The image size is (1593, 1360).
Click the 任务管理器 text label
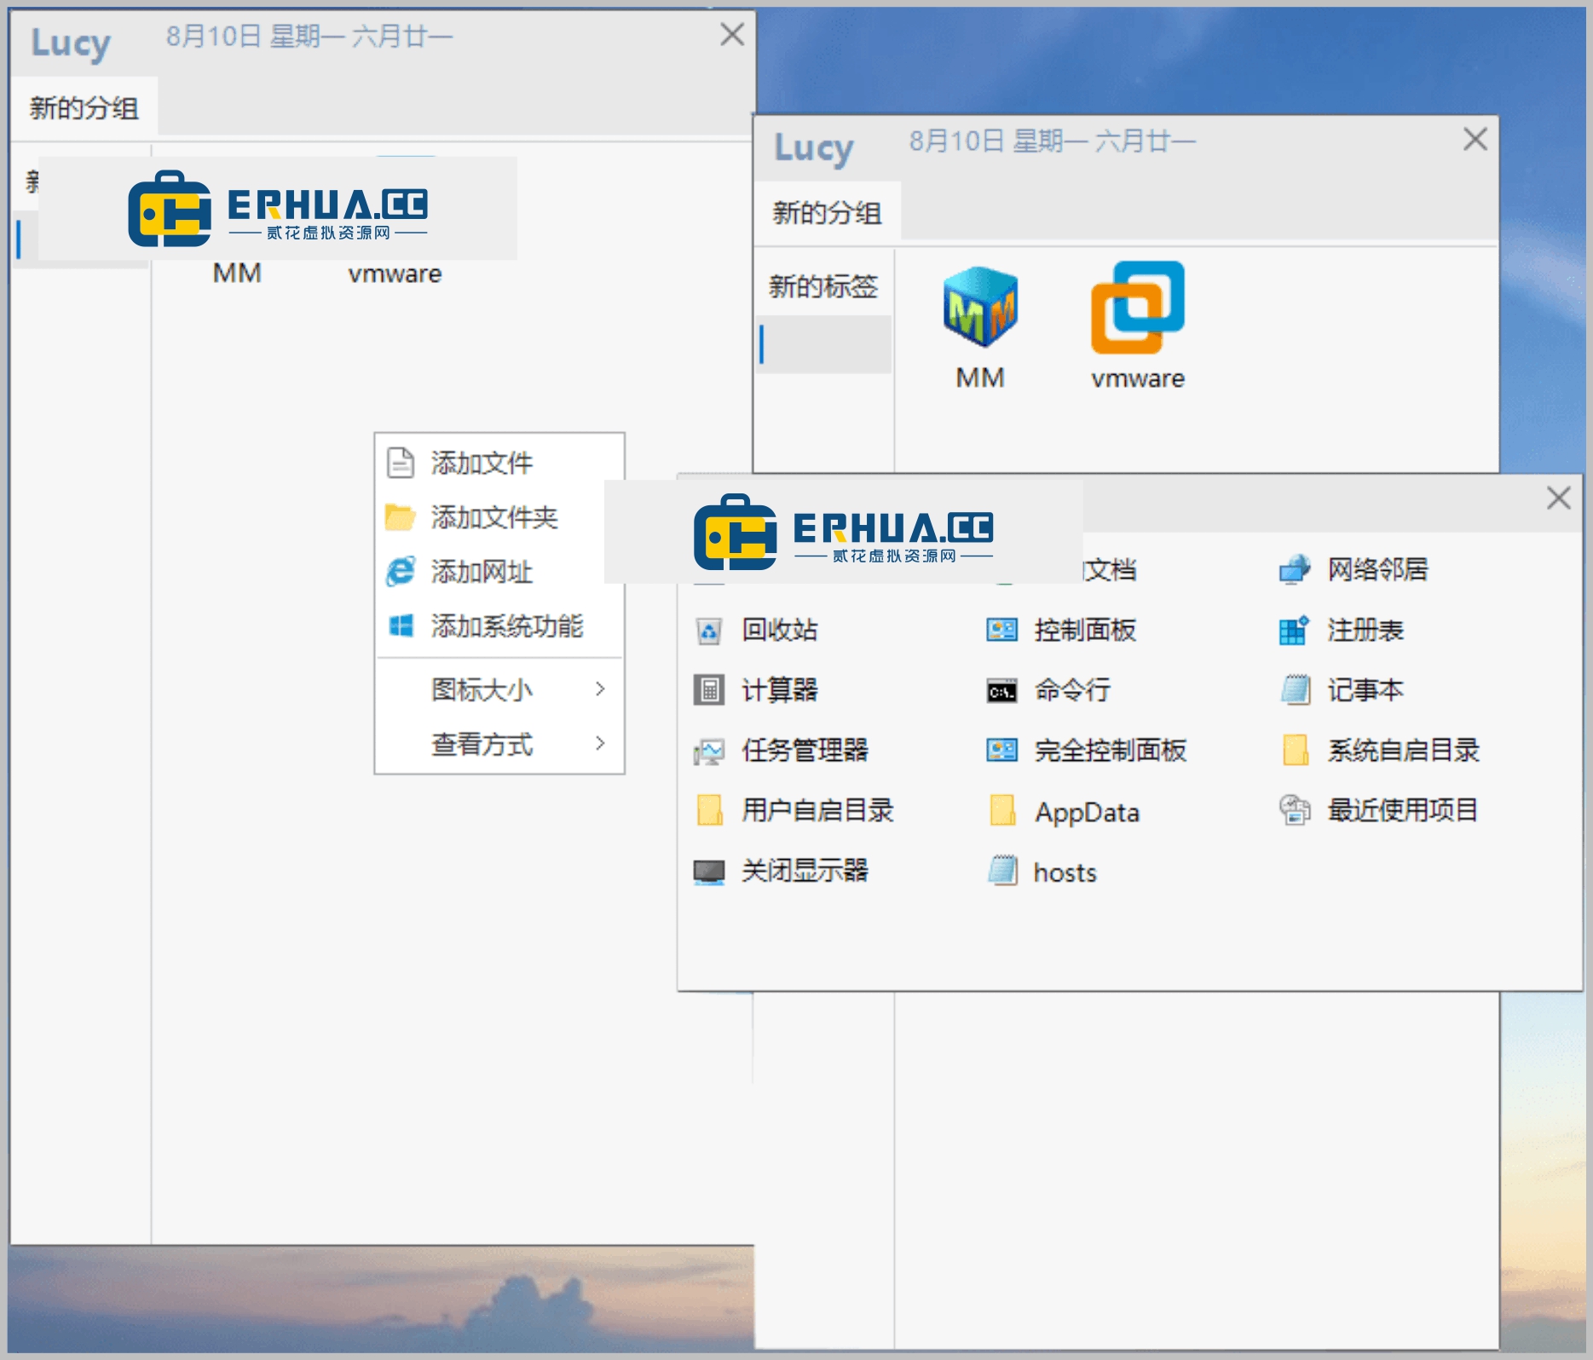pos(805,751)
